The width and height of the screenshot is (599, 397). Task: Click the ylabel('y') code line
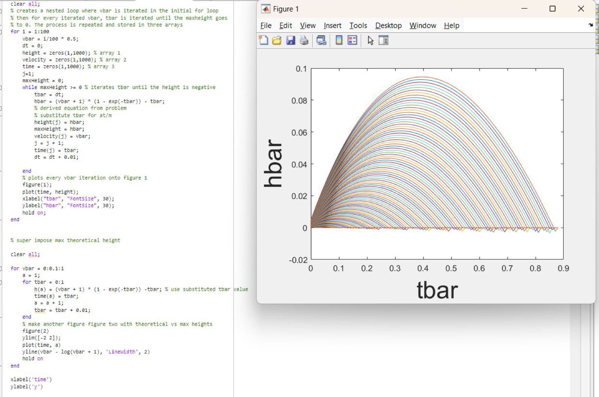tap(27, 387)
